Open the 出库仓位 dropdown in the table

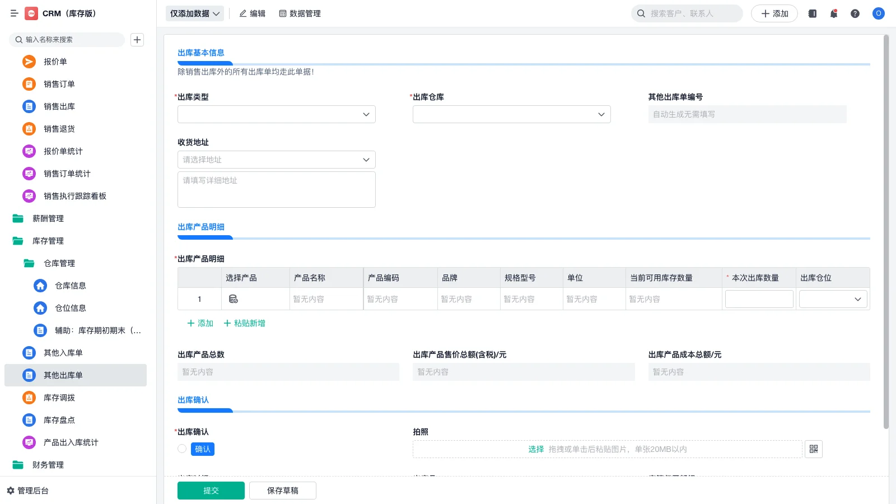click(x=833, y=298)
